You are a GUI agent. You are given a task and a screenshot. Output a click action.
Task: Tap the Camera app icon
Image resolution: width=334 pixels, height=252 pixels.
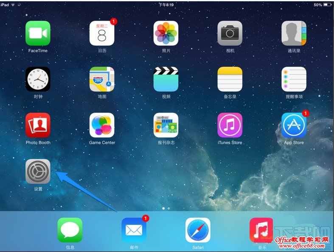(x=230, y=33)
